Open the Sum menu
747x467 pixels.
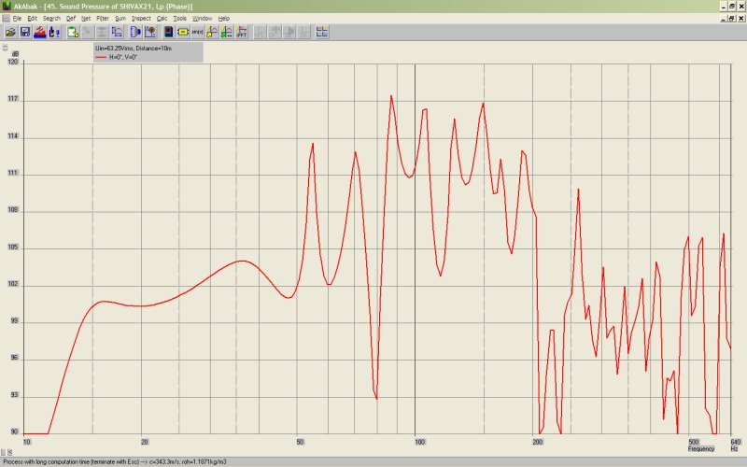(120, 18)
